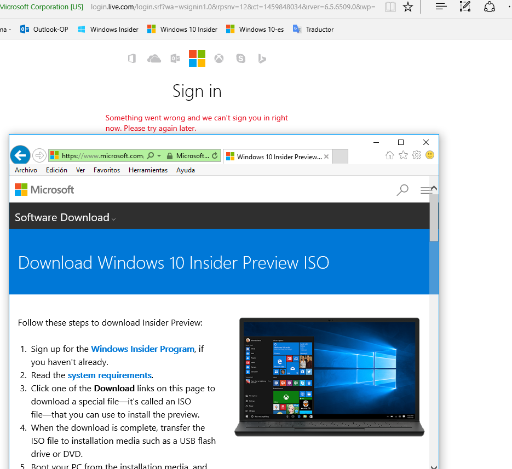This screenshot has width=512, height=469.
Task: Send feedback with the smiley icon
Action: tap(430, 155)
